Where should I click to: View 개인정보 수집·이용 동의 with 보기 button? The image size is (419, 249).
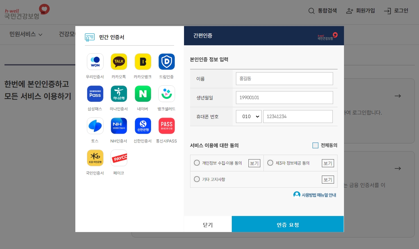(254, 163)
